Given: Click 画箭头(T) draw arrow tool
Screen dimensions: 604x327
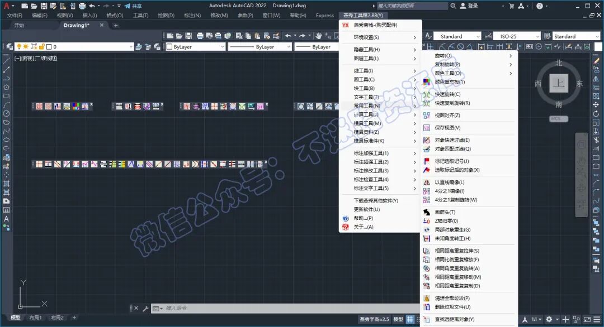Looking at the screenshot, I should [469, 212].
